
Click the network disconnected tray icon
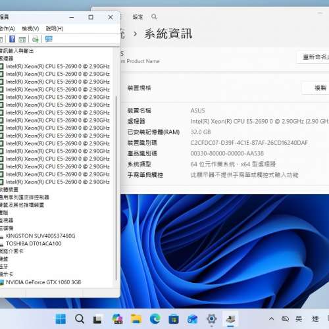pos(285,318)
